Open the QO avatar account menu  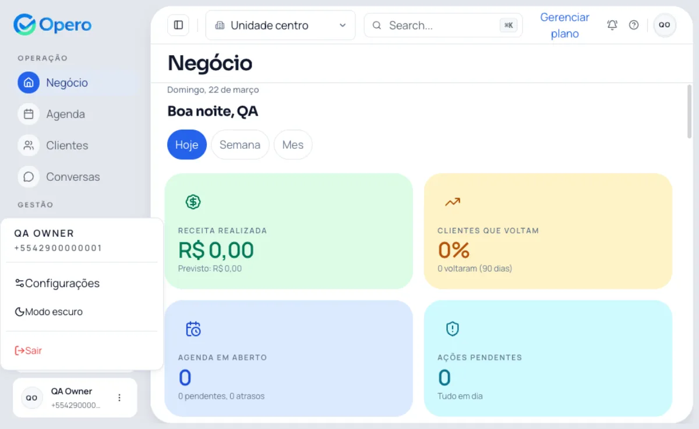(664, 25)
